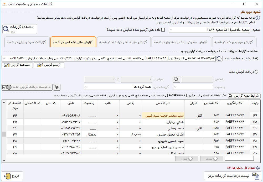Viewport: 263px width, 182px height.
Task: Select the cell سید محمد حجت سید غیبی
Action: click(x=163, y=116)
